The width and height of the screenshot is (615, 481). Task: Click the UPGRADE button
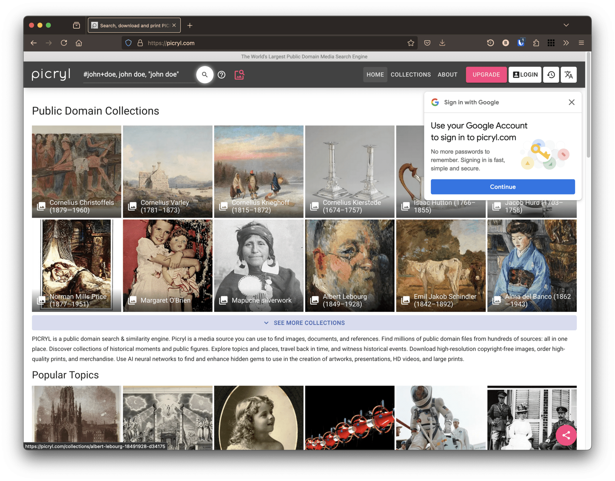pyautogui.click(x=486, y=74)
